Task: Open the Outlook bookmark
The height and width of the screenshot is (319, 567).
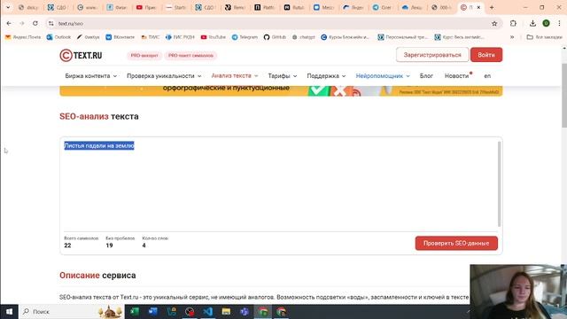Action: coord(58,37)
